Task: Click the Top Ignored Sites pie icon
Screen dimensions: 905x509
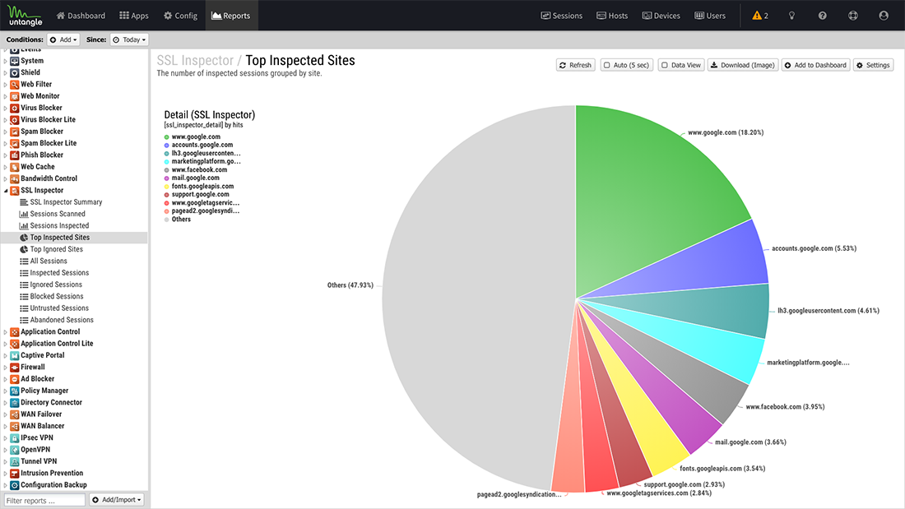Action: 24,249
